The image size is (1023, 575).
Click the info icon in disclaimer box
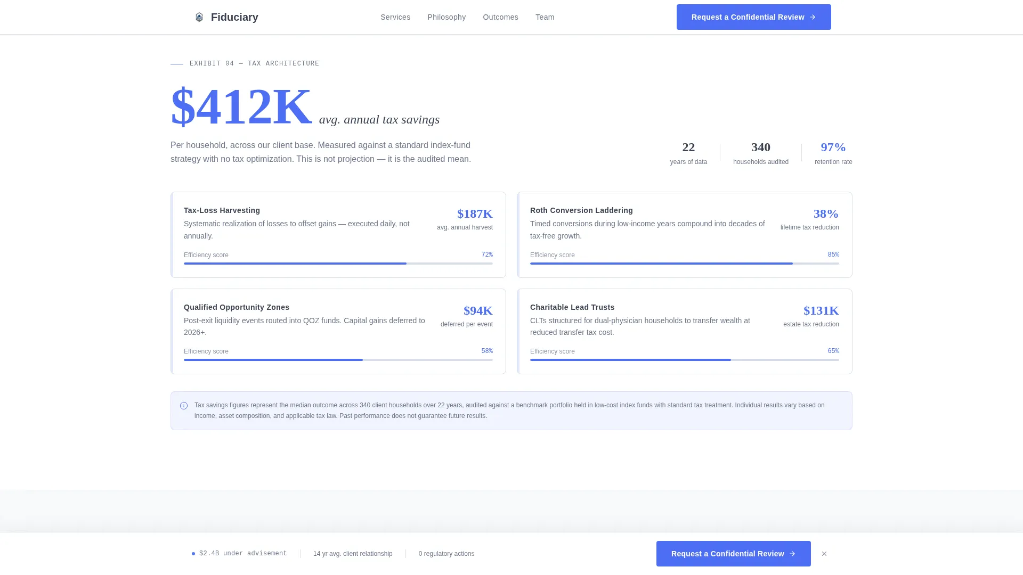pos(184,406)
